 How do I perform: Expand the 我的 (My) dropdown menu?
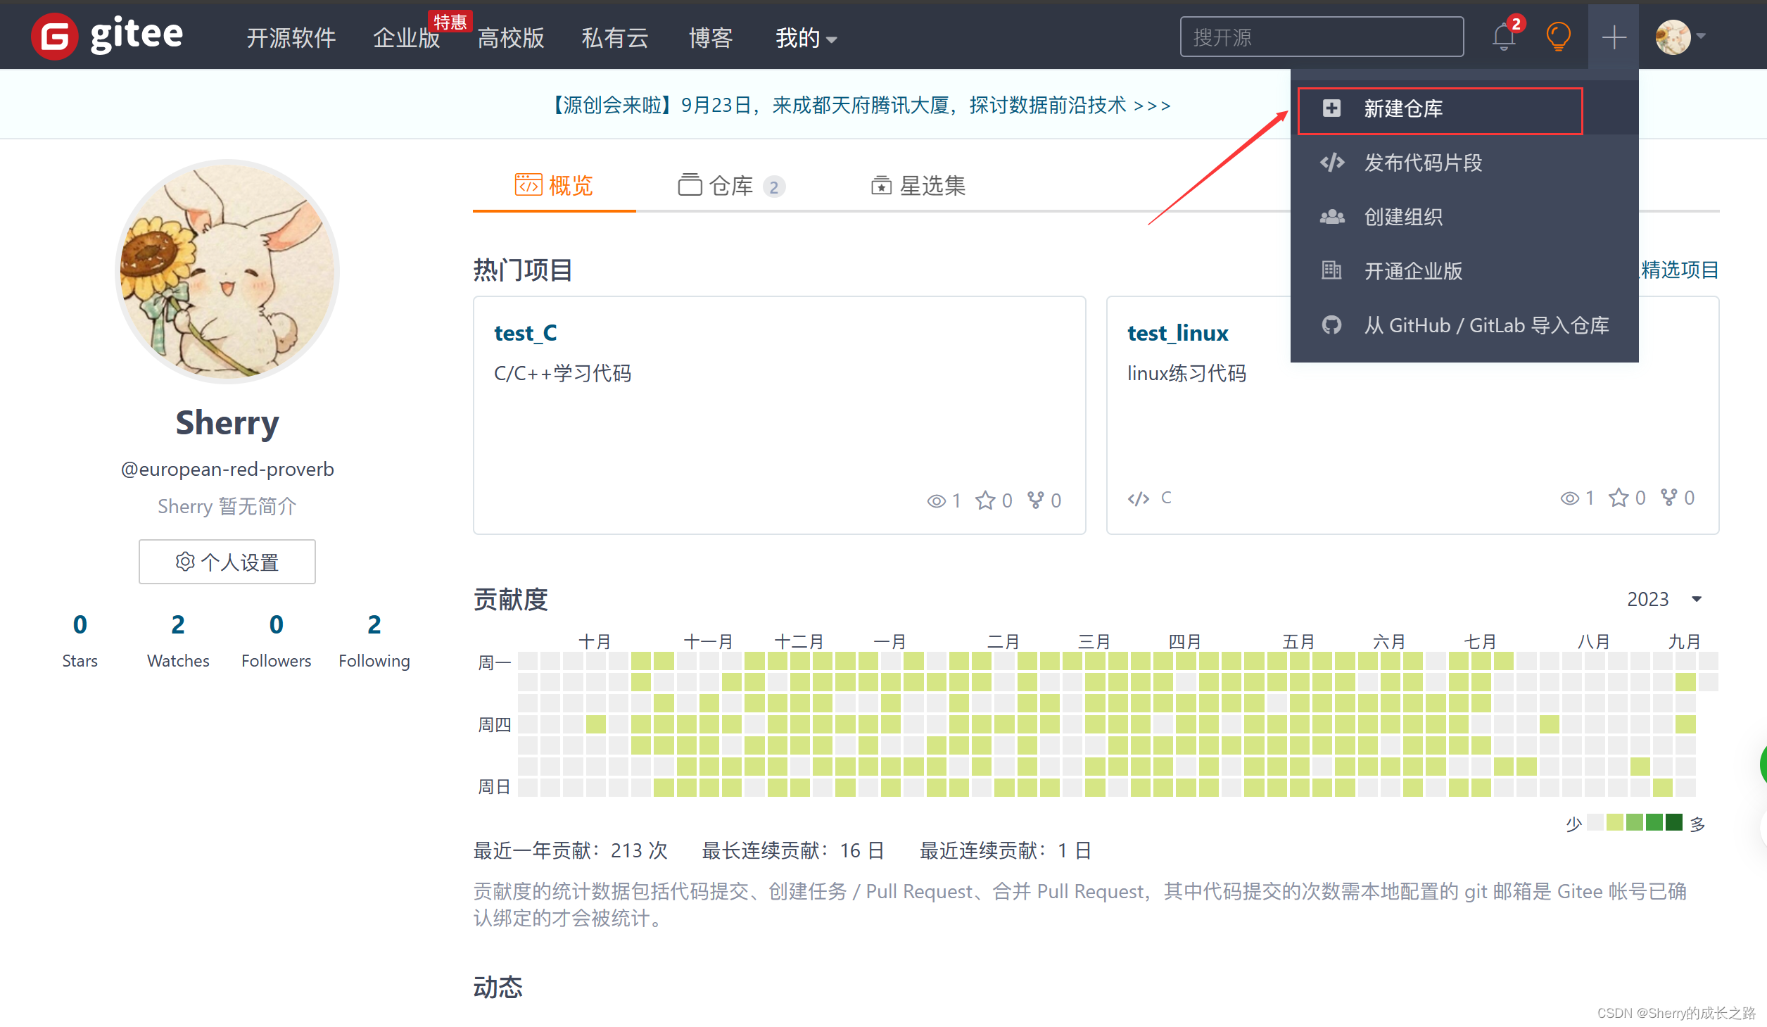coord(806,37)
